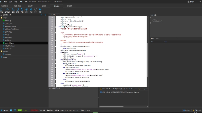The height and width of the screenshot is (113, 202).
Task: Click inside the JSON parameters text area
Action: pos(176,26)
